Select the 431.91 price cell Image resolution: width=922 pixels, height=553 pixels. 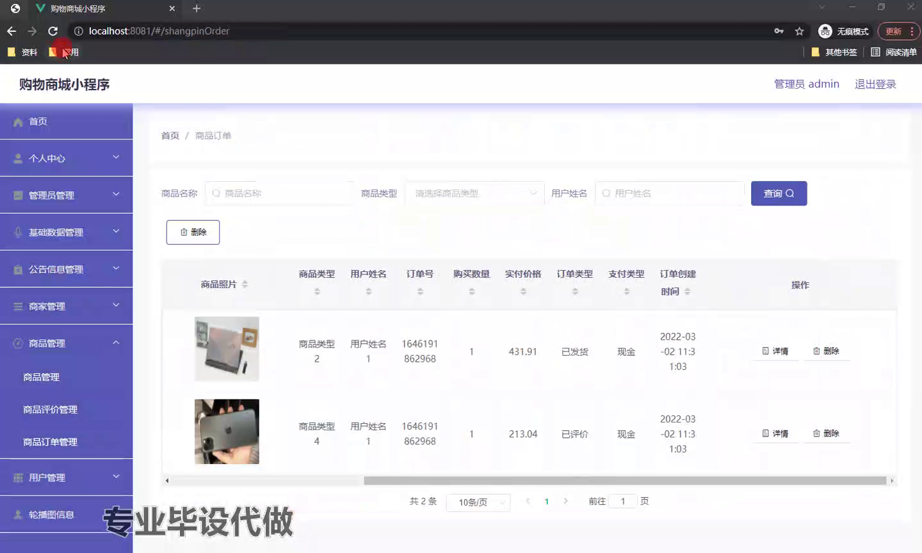click(x=523, y=351)
